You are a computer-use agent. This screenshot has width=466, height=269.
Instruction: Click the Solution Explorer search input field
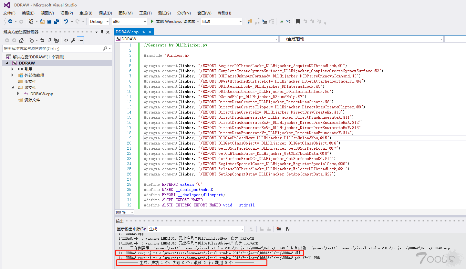click(52, 48)
